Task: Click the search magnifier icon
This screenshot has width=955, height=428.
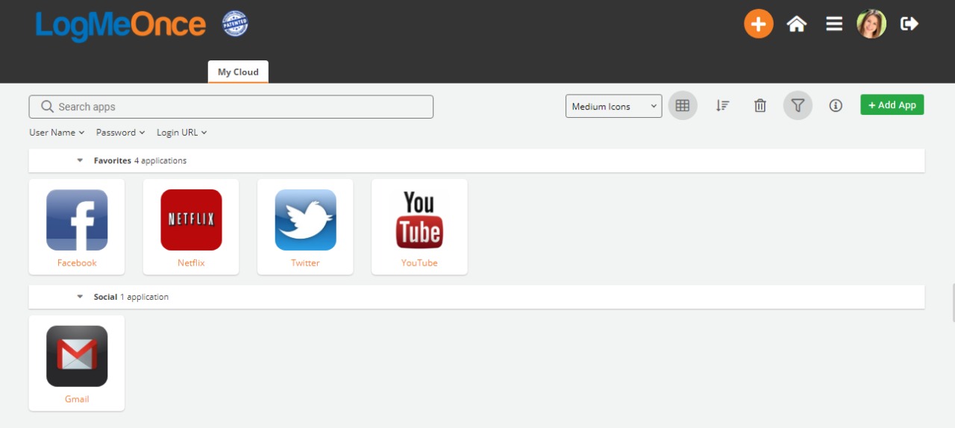Action: [47, 107]
